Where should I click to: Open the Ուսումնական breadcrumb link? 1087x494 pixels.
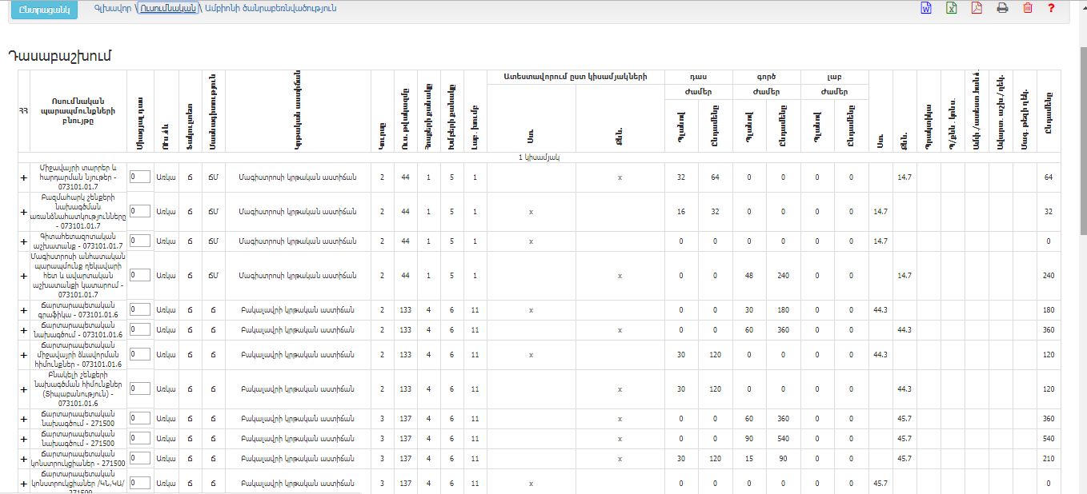click(167, 8)
